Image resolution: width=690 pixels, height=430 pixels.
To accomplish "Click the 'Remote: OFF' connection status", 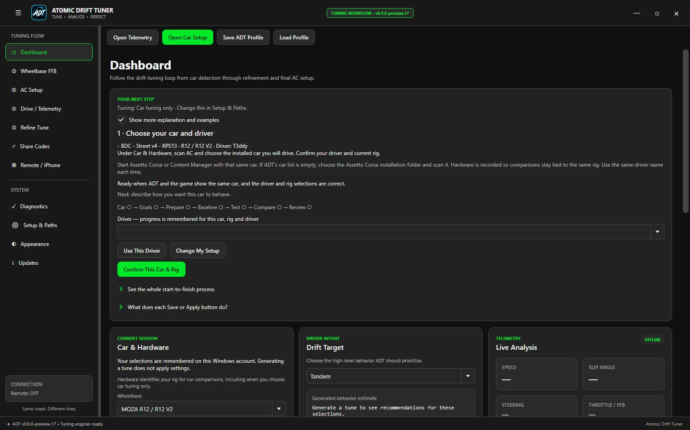I will [x=25, y=393].
